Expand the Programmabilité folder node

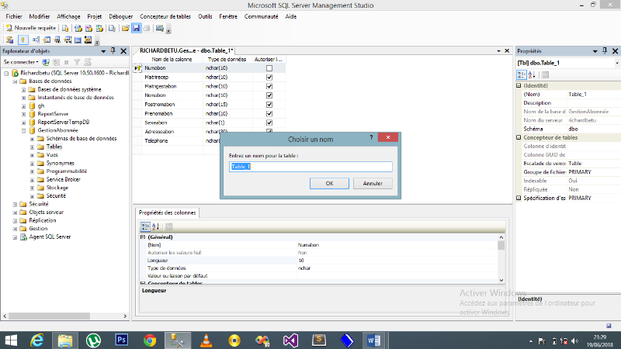[x=32, y=171]
